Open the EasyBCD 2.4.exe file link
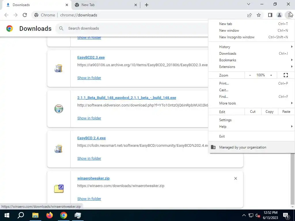This screenshot has height=221, width=295. pos(91,138)
